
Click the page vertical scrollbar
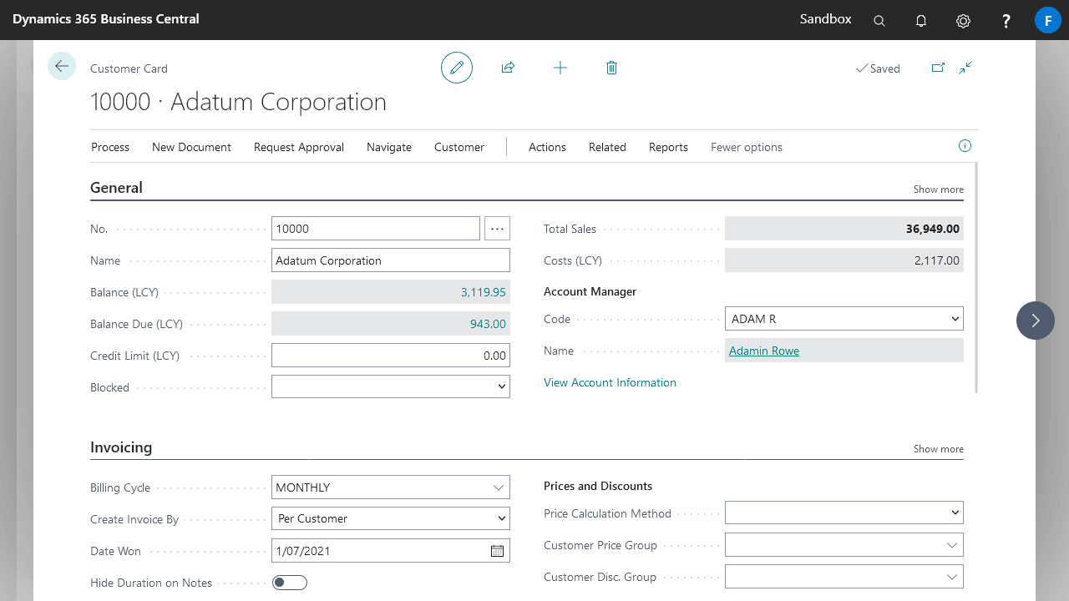tap(976, 278)
